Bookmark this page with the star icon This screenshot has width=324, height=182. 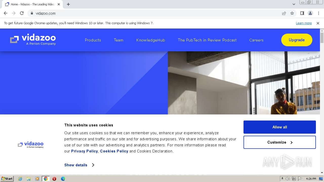pos(292,13)
